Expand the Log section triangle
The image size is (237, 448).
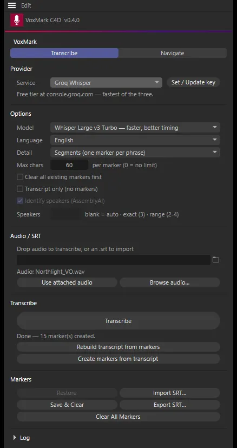click(15, 438)
